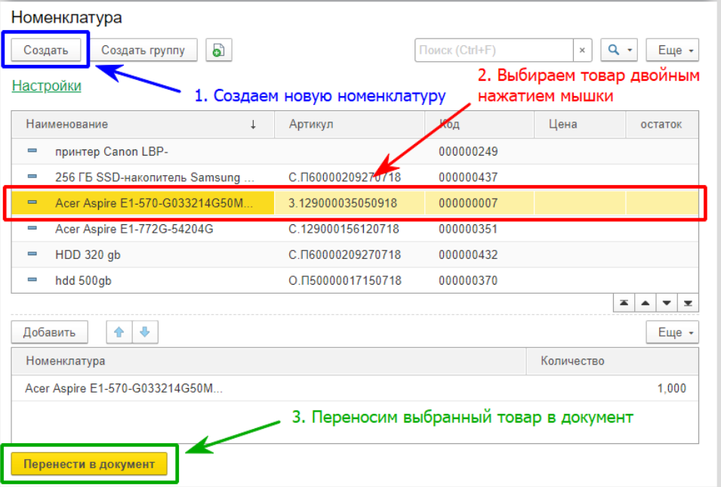The image size is (721, 487).
Task: Click the Количество column header
Action: (612, 361)
